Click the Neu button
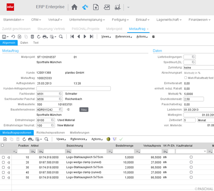214x191 pixels. (x=84, y=110)
